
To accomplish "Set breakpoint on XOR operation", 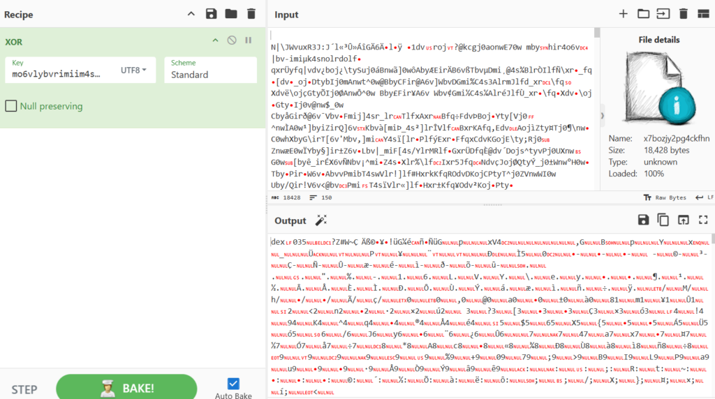I will pyautogui.click(x=248, y=40).
